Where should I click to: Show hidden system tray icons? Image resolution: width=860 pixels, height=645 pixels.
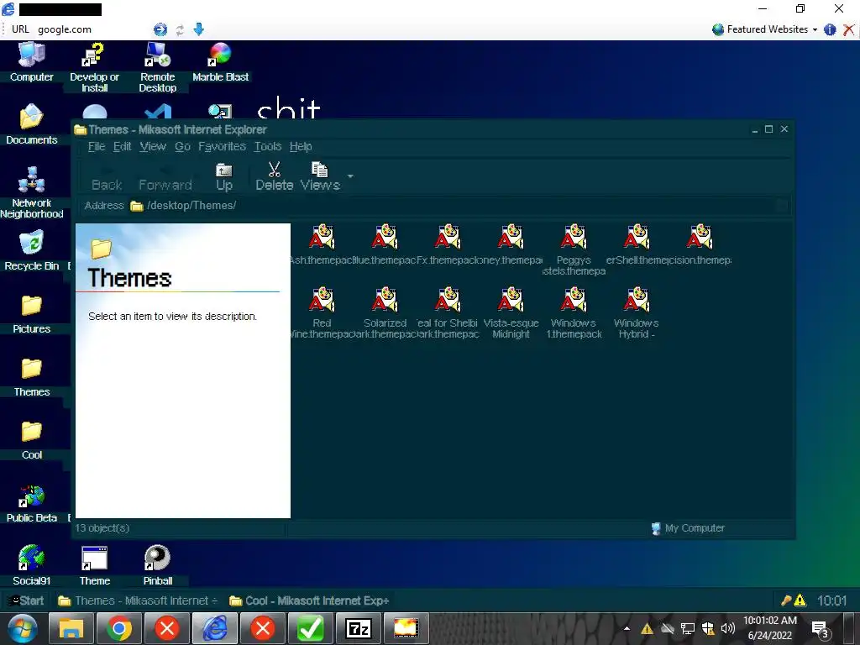click(627, 628)
